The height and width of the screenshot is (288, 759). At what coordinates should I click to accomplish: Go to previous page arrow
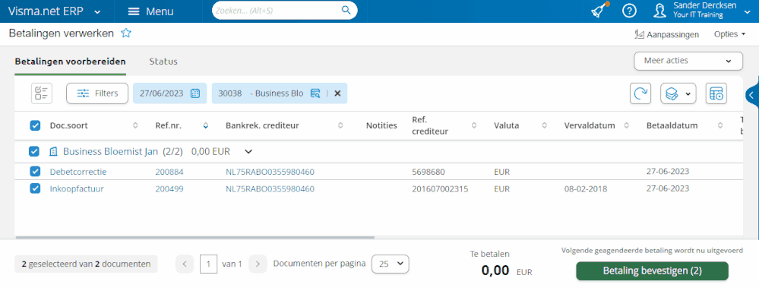[185, 264]
